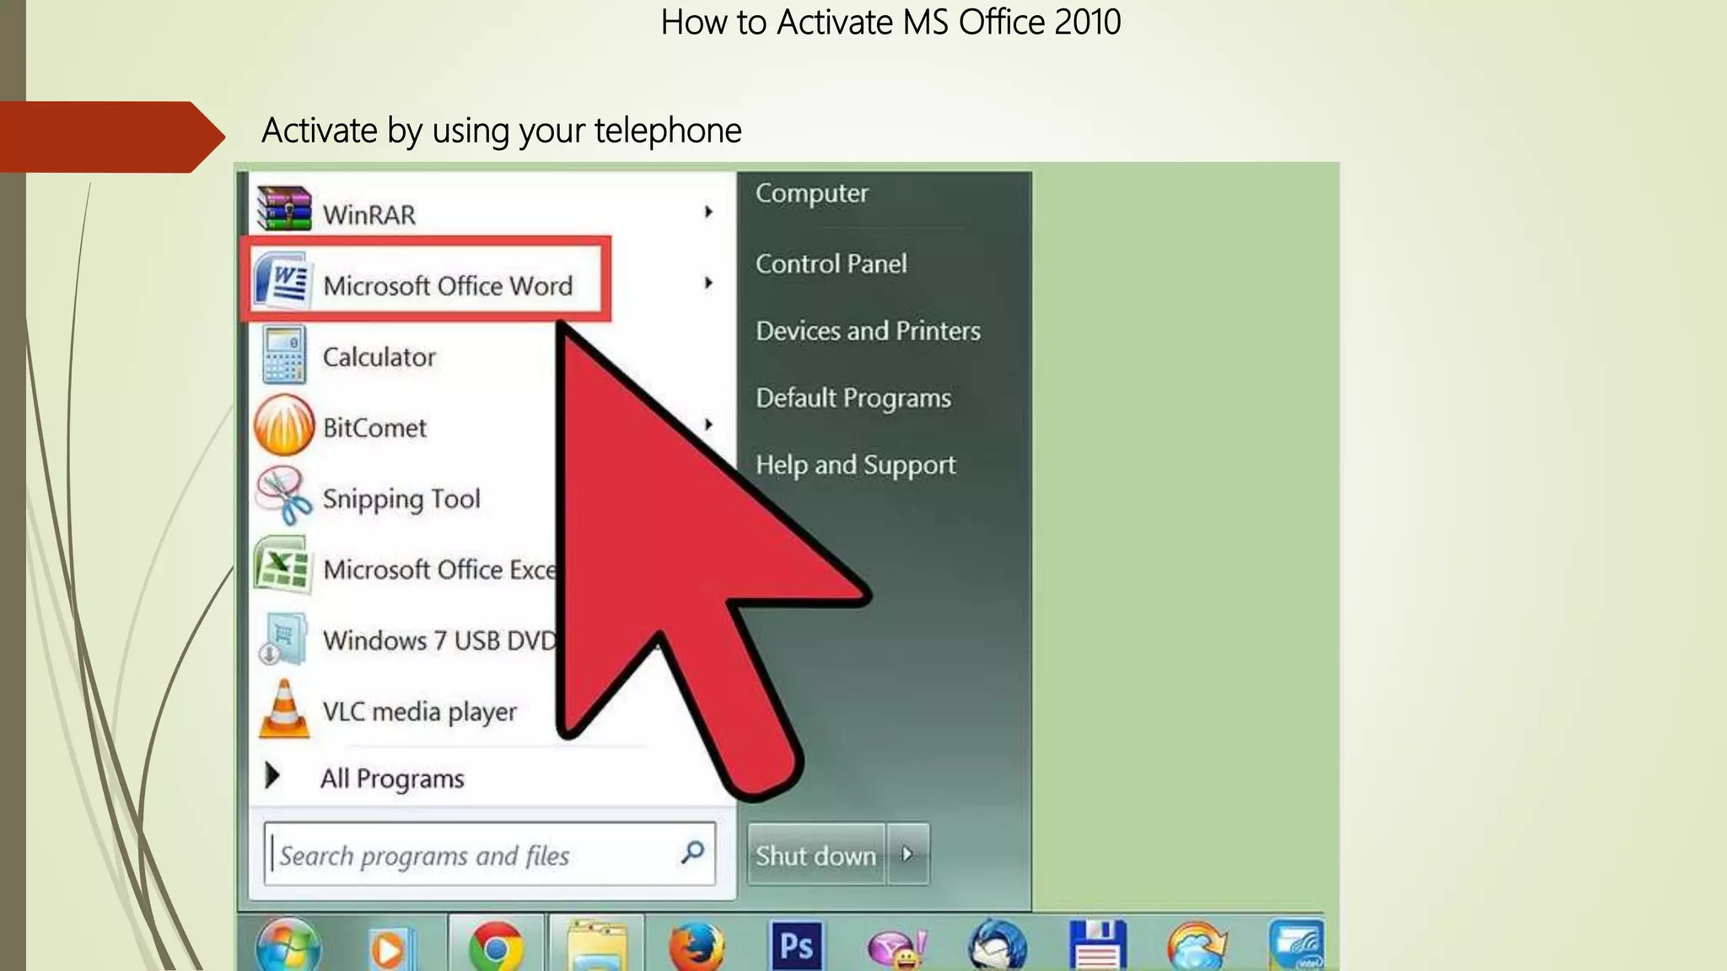Open Windows Explorer folder on the taskbar

(x=598, y=947)
